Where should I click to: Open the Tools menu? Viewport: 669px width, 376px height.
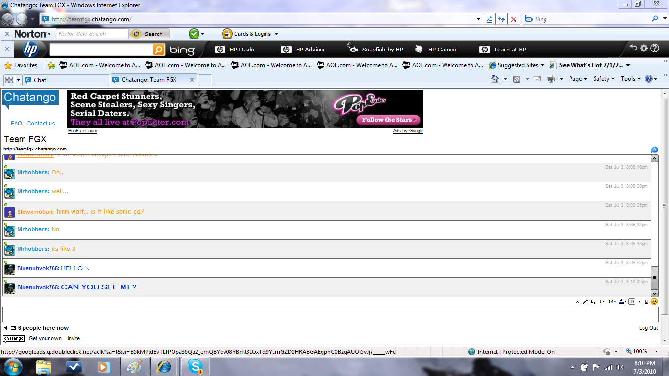[x=631, y=79]
